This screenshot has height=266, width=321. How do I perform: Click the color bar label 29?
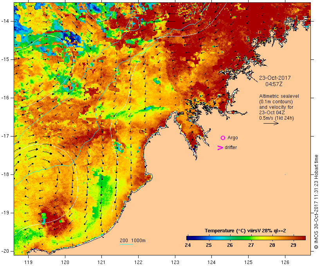[293, 245]
